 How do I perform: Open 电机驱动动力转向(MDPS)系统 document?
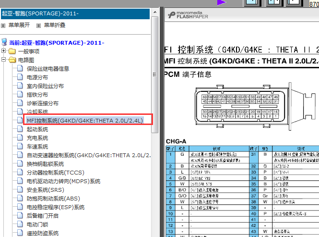click(63, 181)
